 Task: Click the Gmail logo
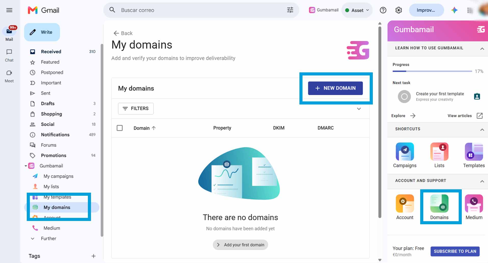[44, 10]
